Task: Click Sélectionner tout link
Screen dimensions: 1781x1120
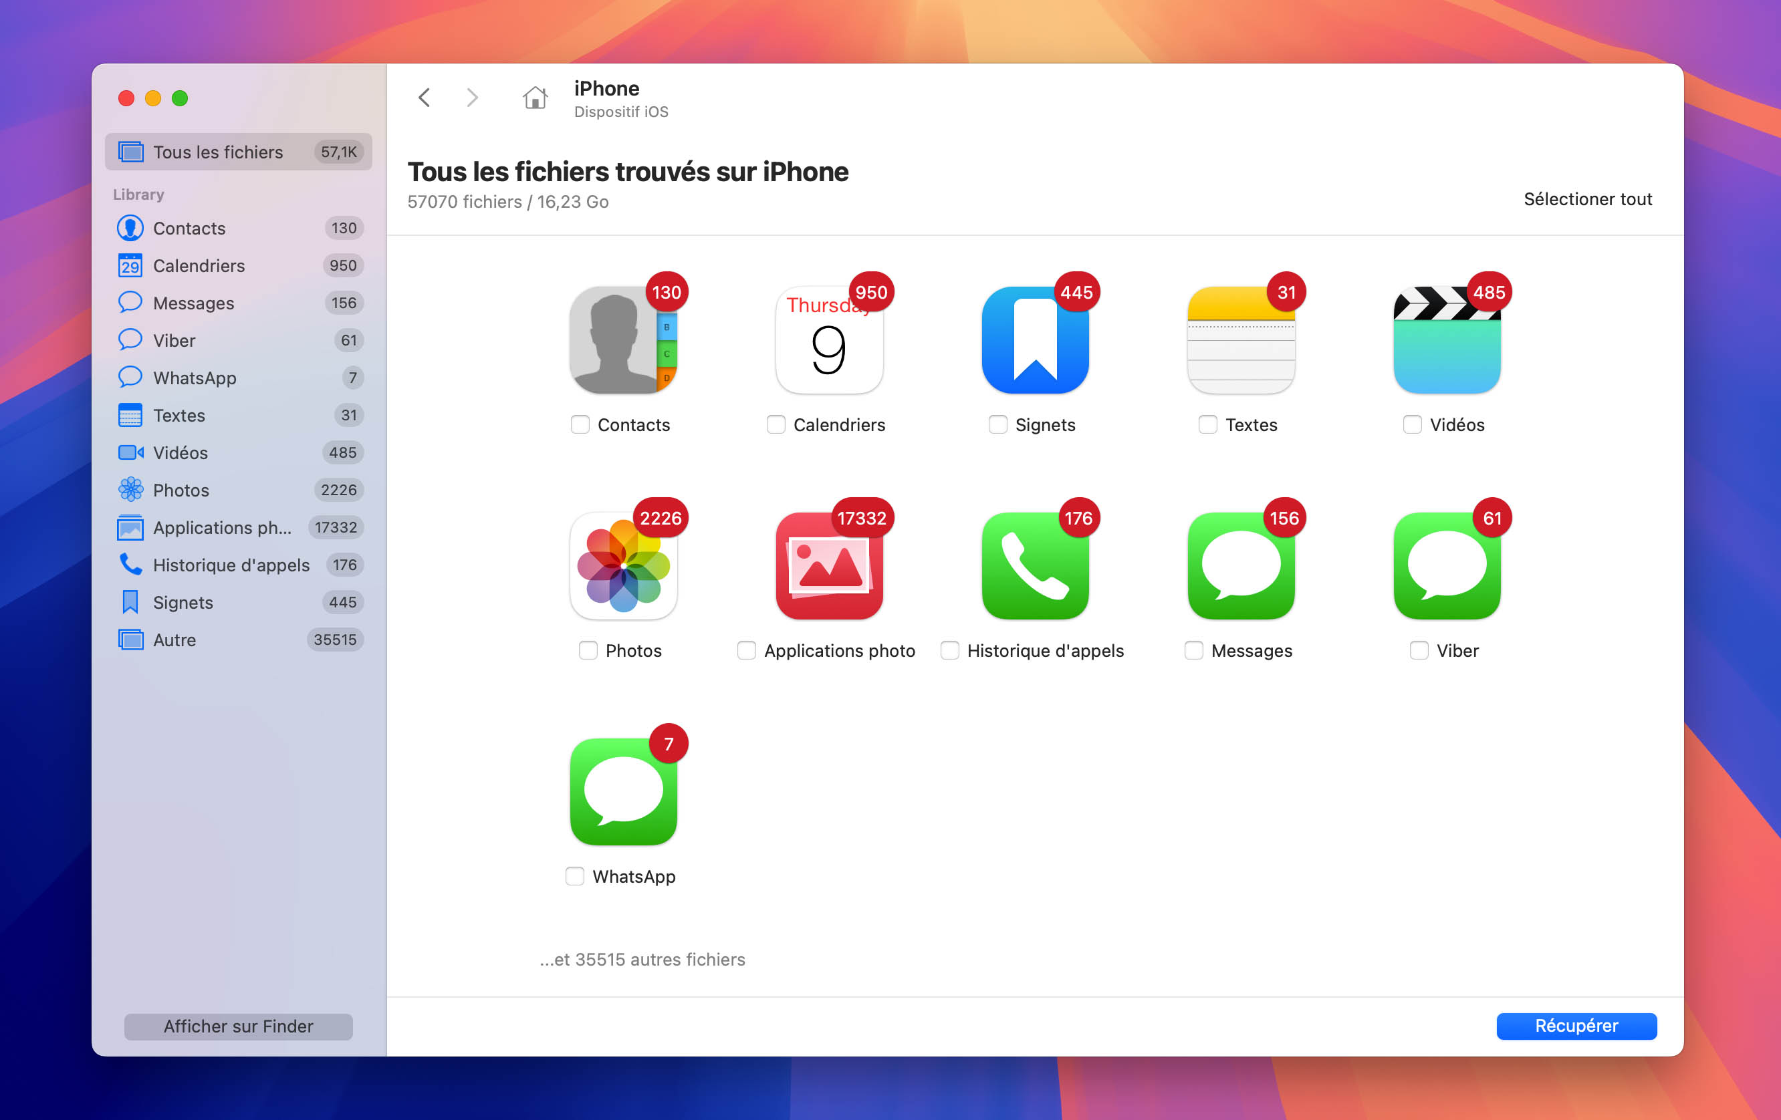Action: coord(1587,199)
